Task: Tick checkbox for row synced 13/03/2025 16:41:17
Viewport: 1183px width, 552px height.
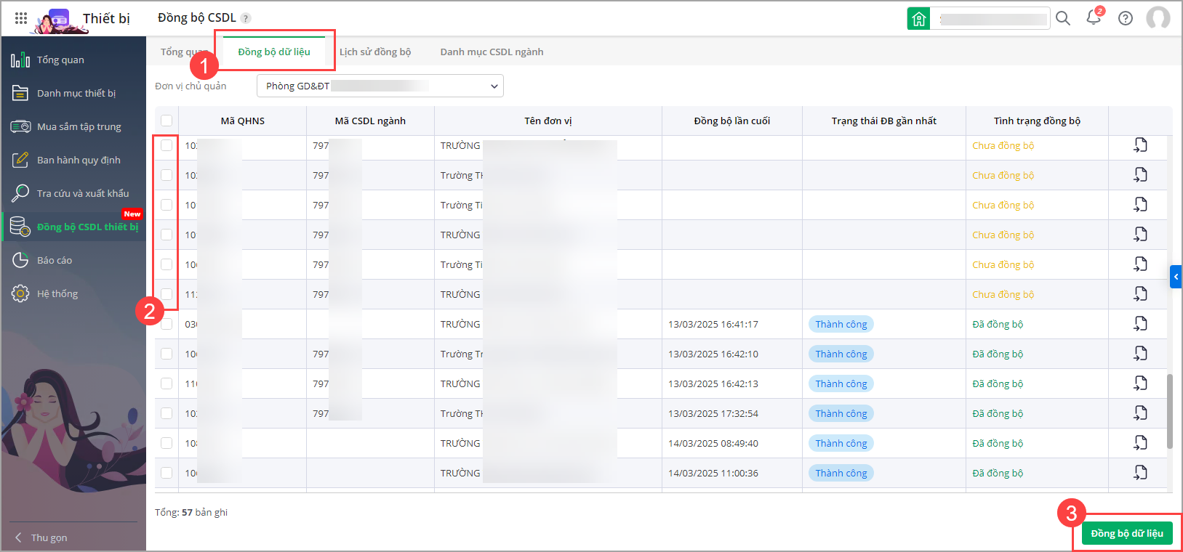Action: (x=167, y=324)
